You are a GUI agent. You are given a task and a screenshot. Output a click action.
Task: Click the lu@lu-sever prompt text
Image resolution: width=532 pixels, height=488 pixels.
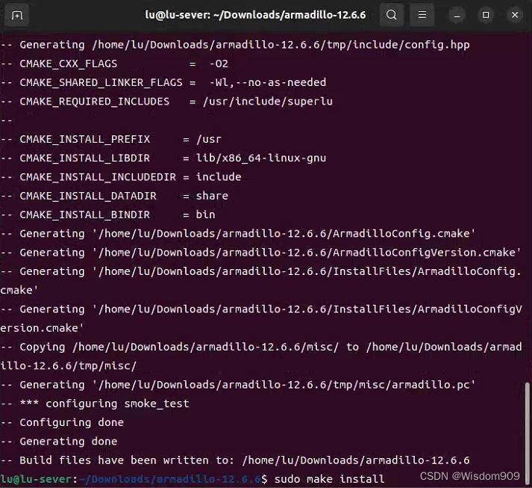click(x=36, y=479)
